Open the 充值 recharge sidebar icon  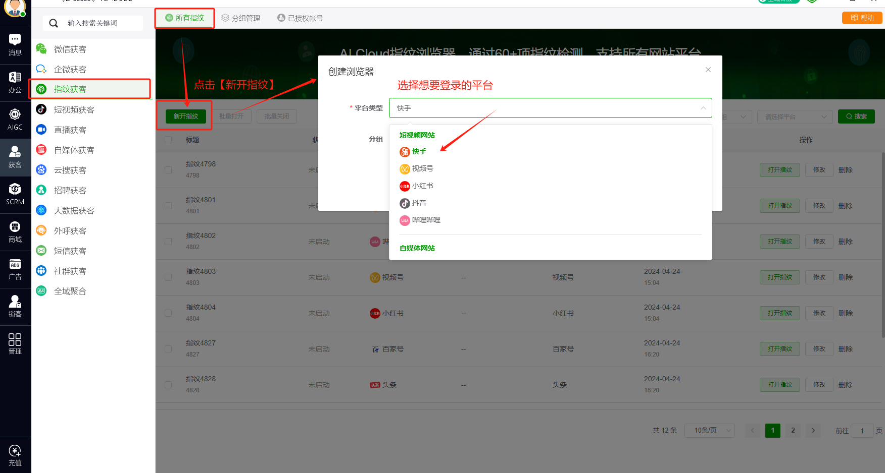pyautogui.click(x=15, y=455)
